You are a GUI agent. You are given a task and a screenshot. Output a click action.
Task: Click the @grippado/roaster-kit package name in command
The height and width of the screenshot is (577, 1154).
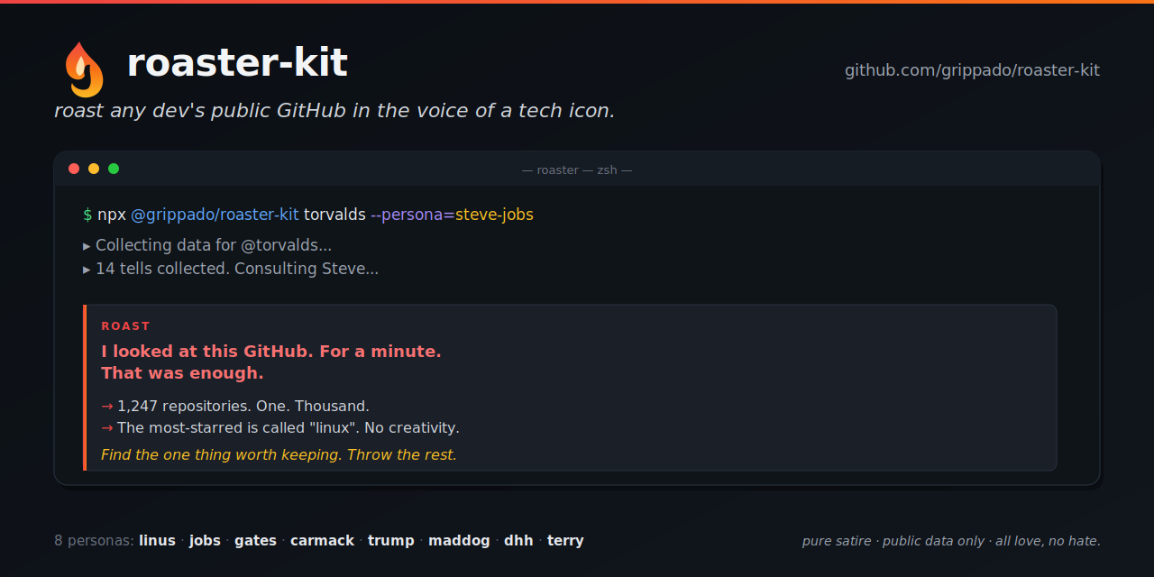click(215, 215)
